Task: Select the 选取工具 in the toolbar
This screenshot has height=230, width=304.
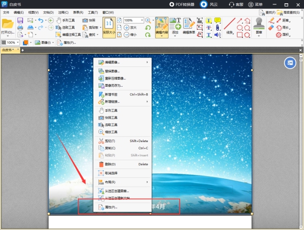Action: click(65, 27)
